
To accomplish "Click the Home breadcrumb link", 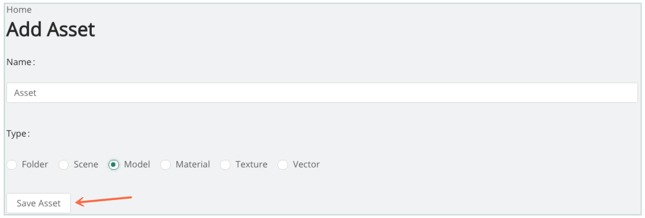I will (x=19, y=10).
